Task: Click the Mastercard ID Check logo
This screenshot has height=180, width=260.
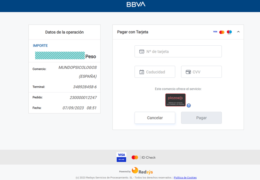Action: pyautogui.click(x=143, y=158)
